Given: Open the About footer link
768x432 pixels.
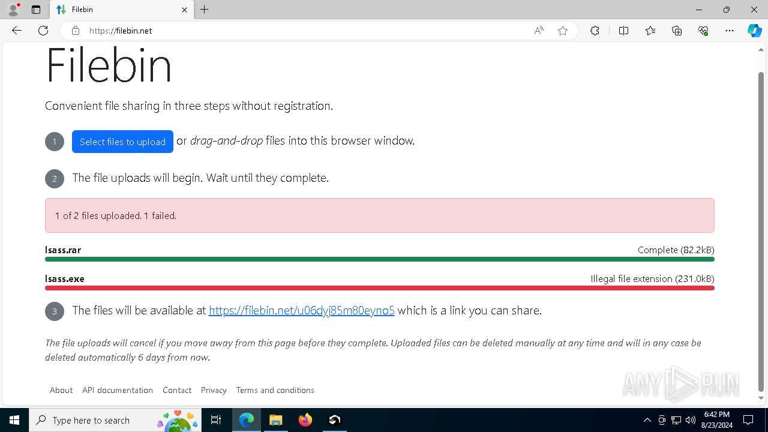Looking at the screenshot, I should pos(61,390).
